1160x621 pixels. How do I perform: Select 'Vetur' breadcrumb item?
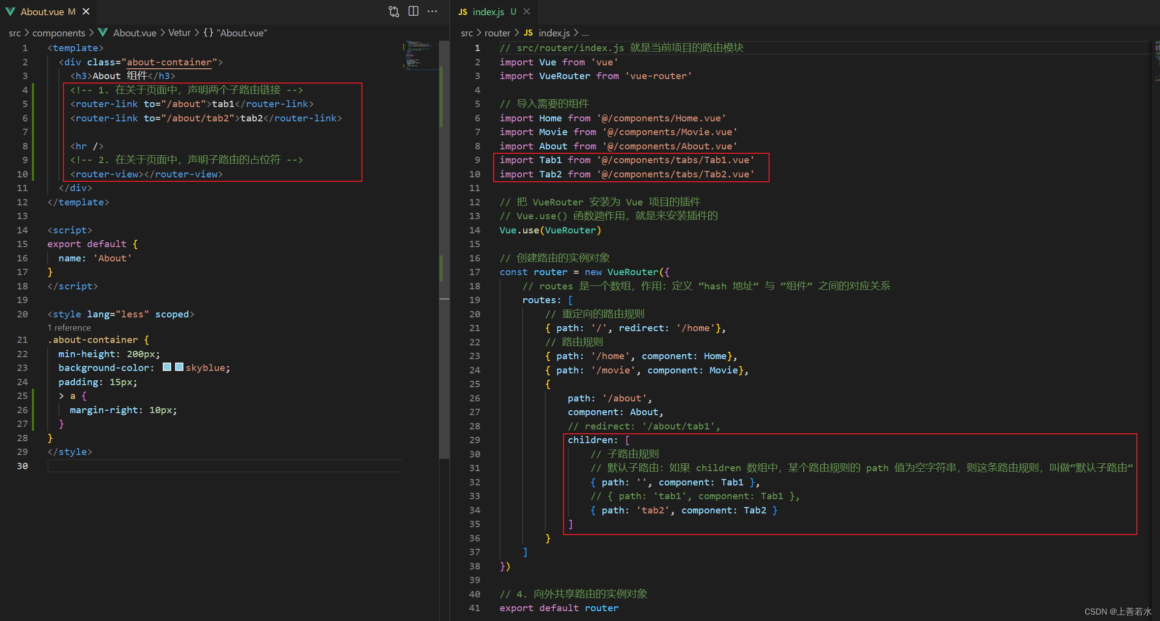[x=179, y=33]
